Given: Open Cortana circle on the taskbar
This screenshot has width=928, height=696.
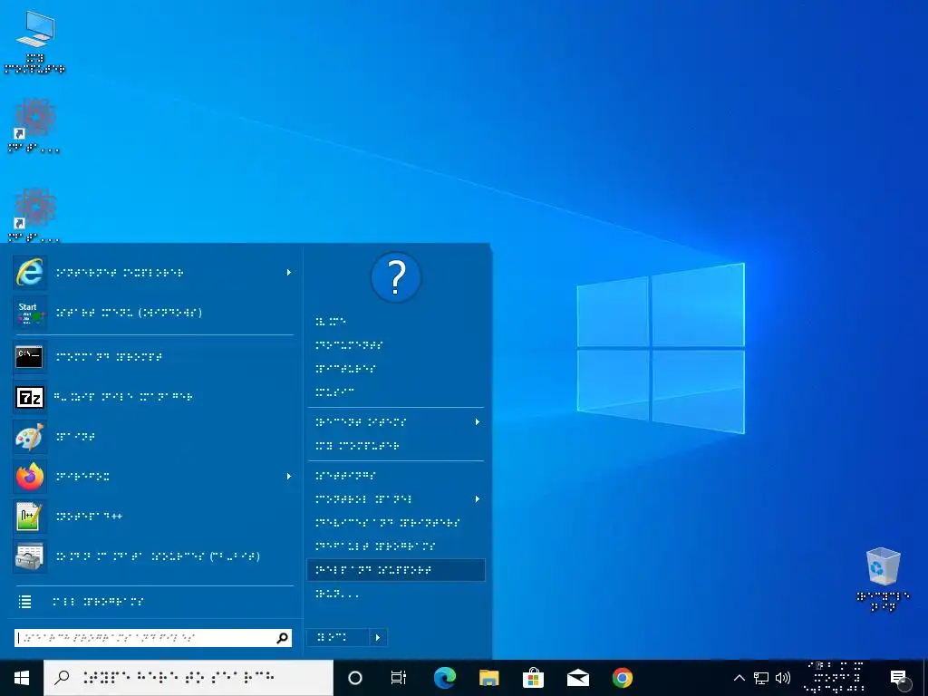Looking at the screenshot, I should [355, 678].
